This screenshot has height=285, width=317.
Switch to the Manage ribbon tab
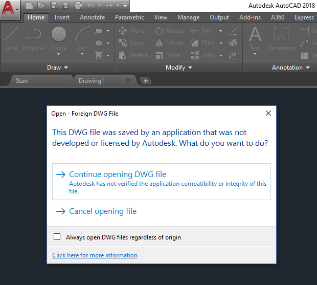click(189, 17)
